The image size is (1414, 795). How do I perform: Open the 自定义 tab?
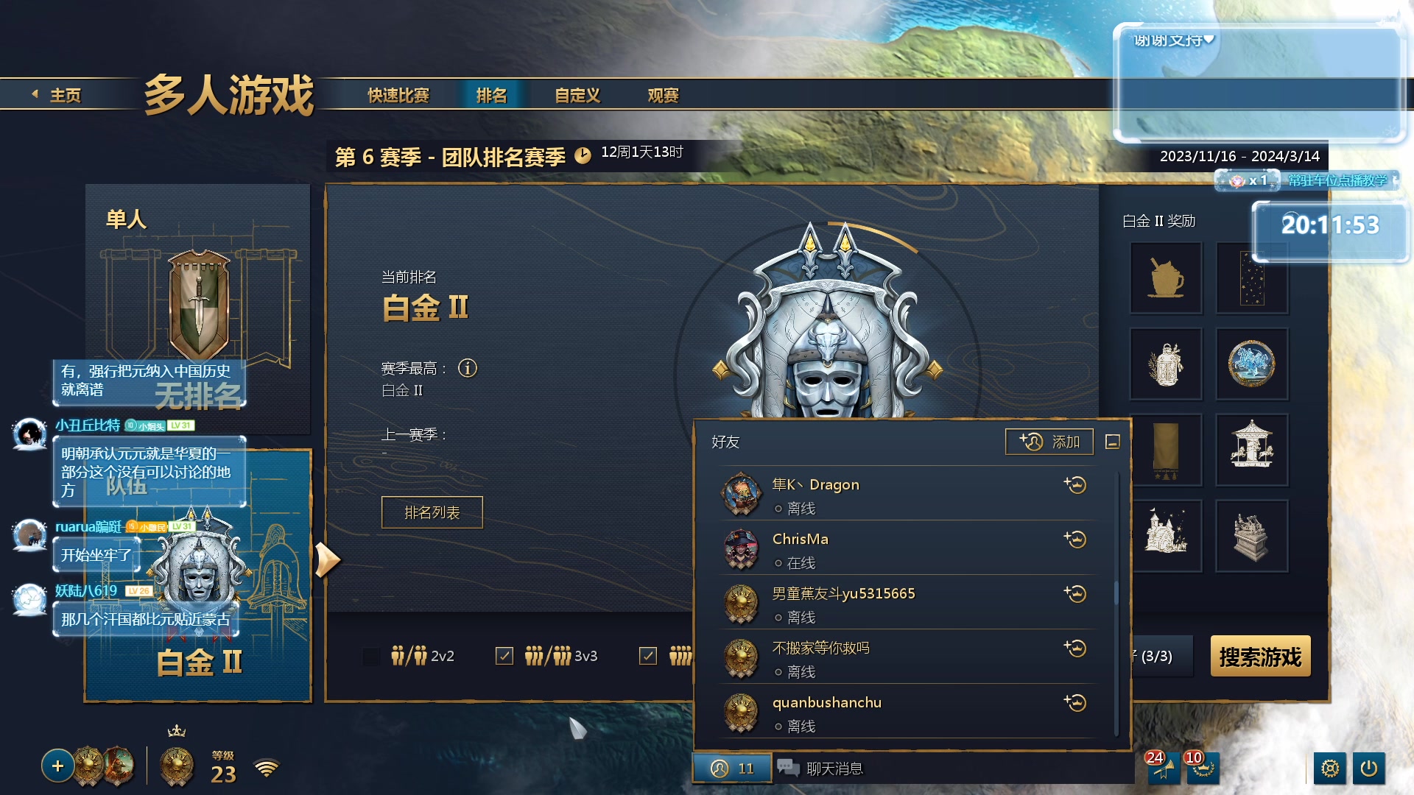pos(577,96)
